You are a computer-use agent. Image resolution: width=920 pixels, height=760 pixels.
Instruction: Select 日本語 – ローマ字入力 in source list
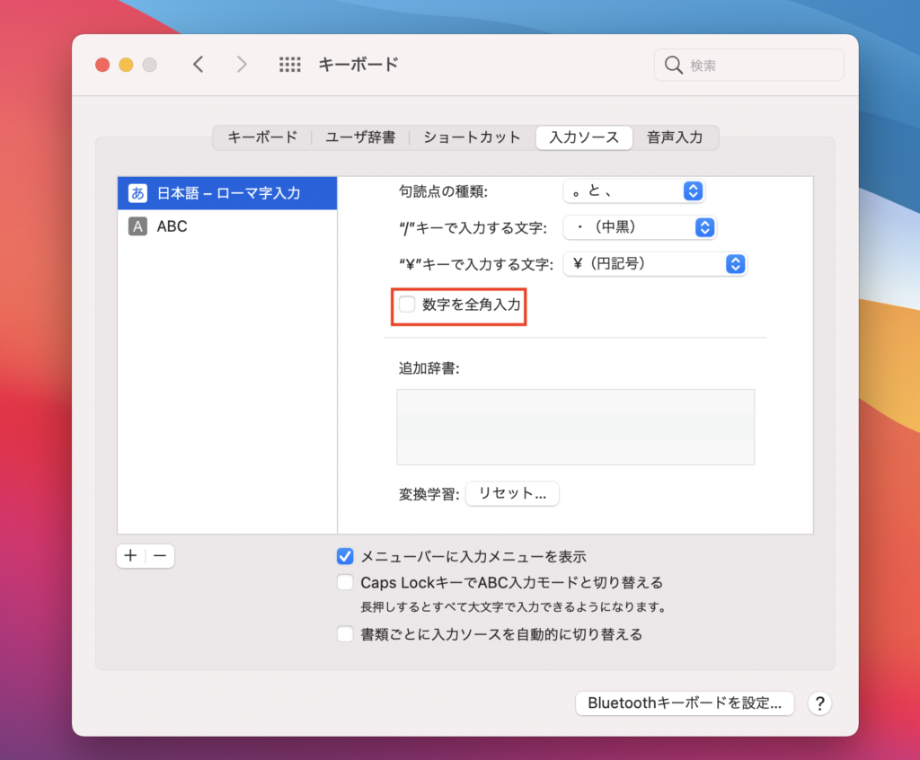point(227,193)
